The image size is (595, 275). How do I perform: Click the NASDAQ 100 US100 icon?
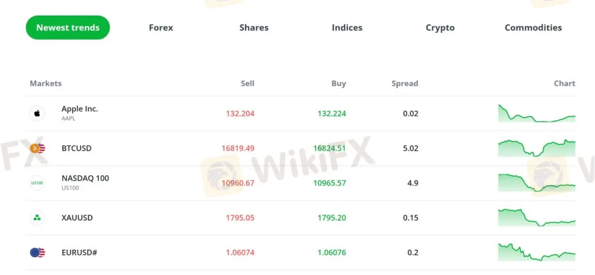click(37, 183)
